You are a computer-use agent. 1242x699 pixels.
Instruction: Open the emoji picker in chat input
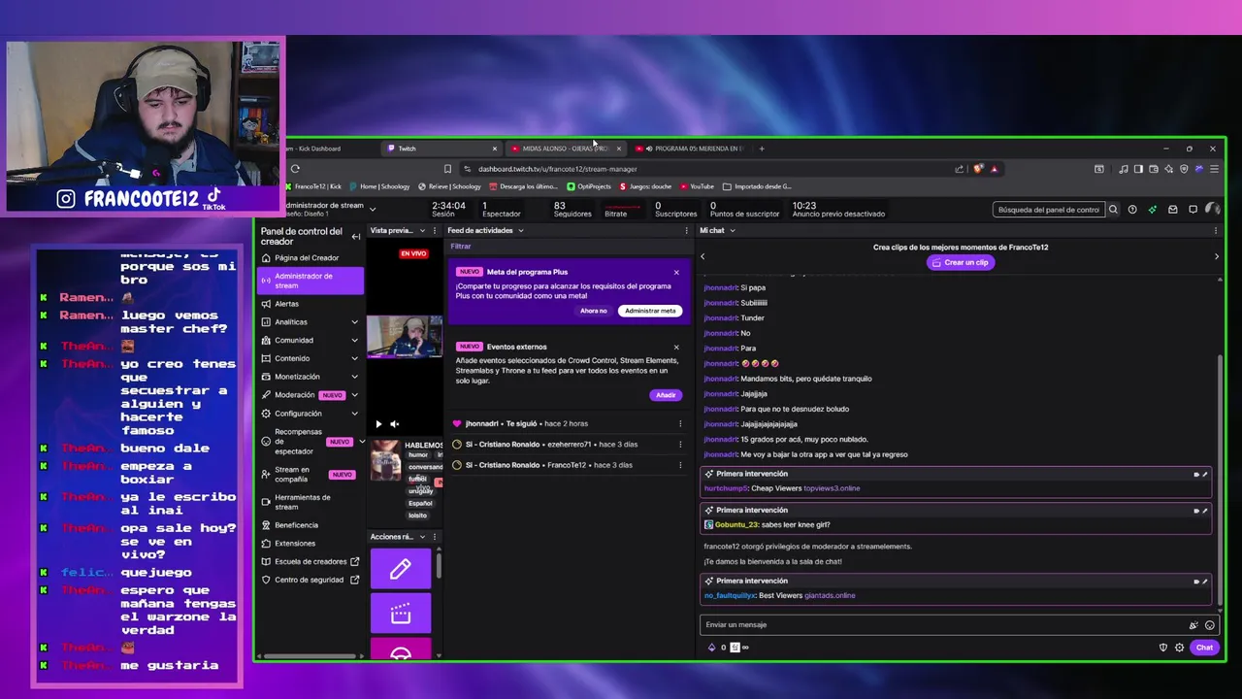(1209, 625)
